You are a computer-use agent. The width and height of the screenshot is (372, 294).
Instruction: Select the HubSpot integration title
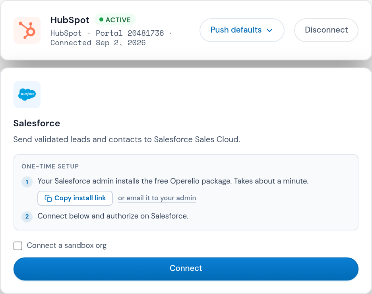tap(70, 20)
